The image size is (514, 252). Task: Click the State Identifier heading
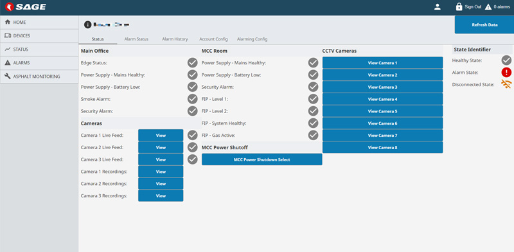click(x=472, y=50)
